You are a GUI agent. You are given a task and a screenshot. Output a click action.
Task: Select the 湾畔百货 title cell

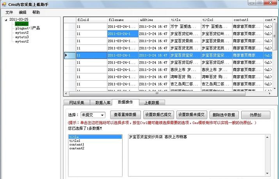[x=186, y=77]
